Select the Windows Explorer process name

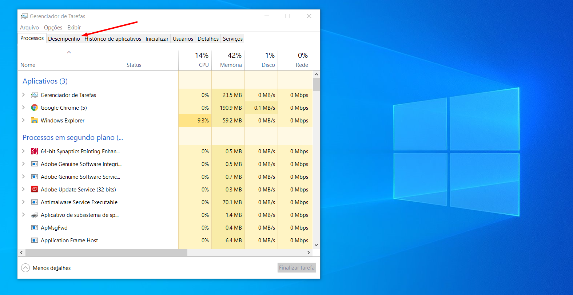[x=63, y=121]
